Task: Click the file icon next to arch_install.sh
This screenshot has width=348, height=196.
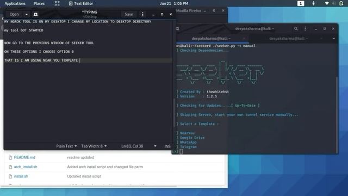Action: pyautogui.click(x=10, y=167)
